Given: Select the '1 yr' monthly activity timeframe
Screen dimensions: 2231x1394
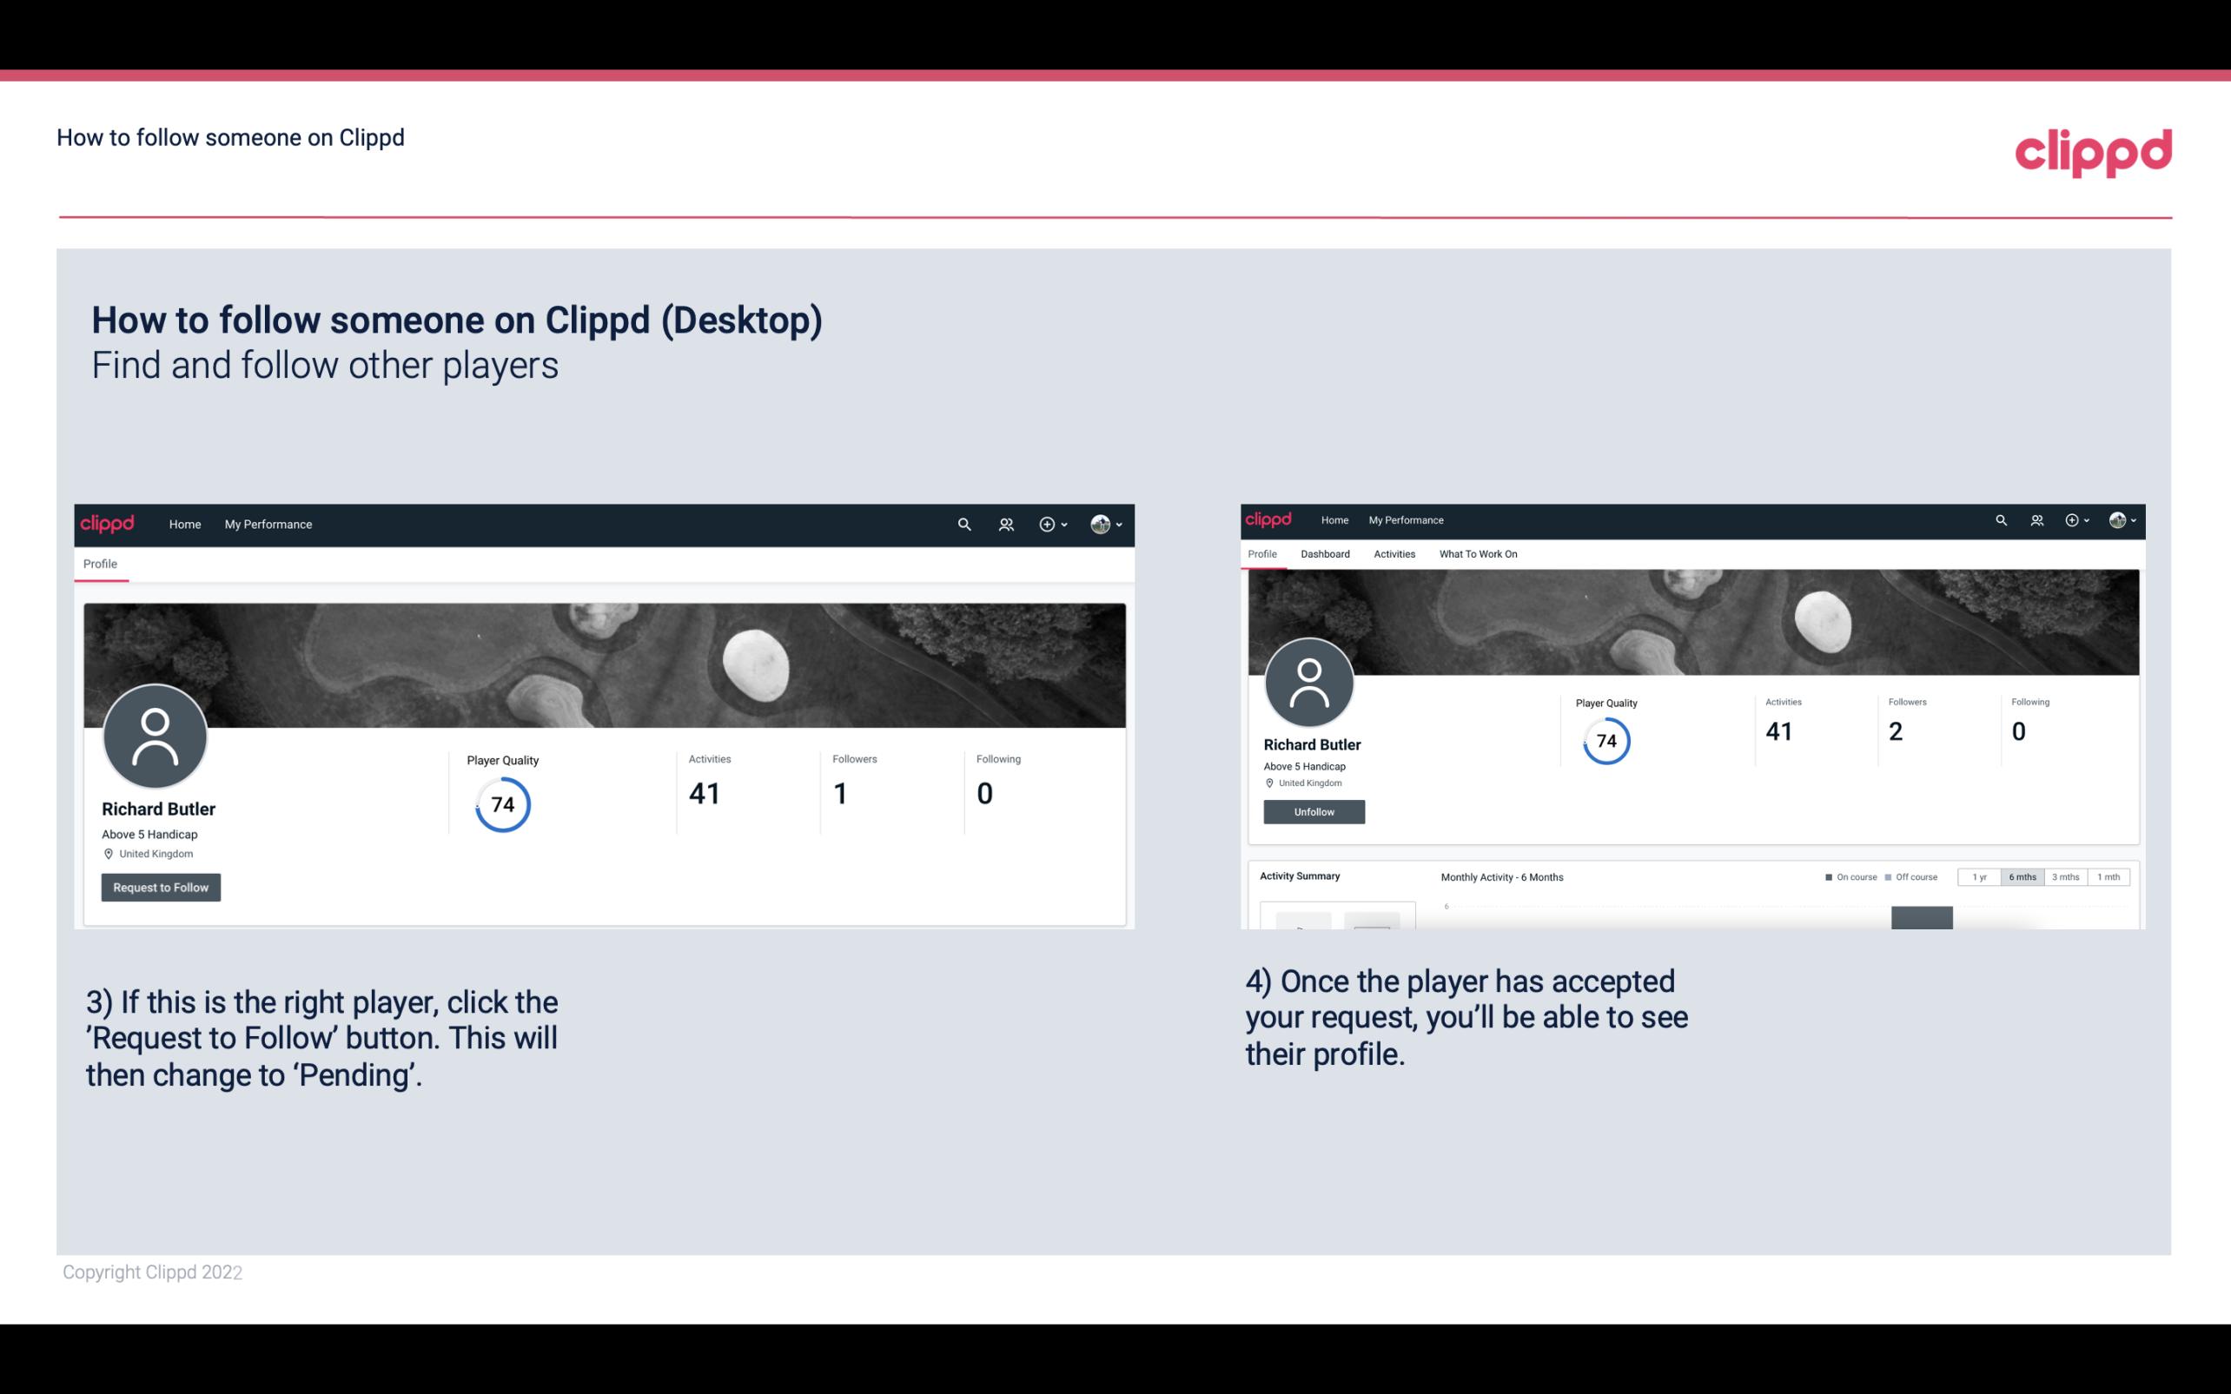Looking at the screenshot, I should click(1981, 875).
